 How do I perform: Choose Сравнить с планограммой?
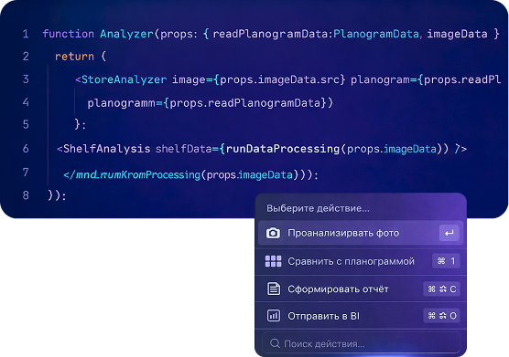[361, 261]
